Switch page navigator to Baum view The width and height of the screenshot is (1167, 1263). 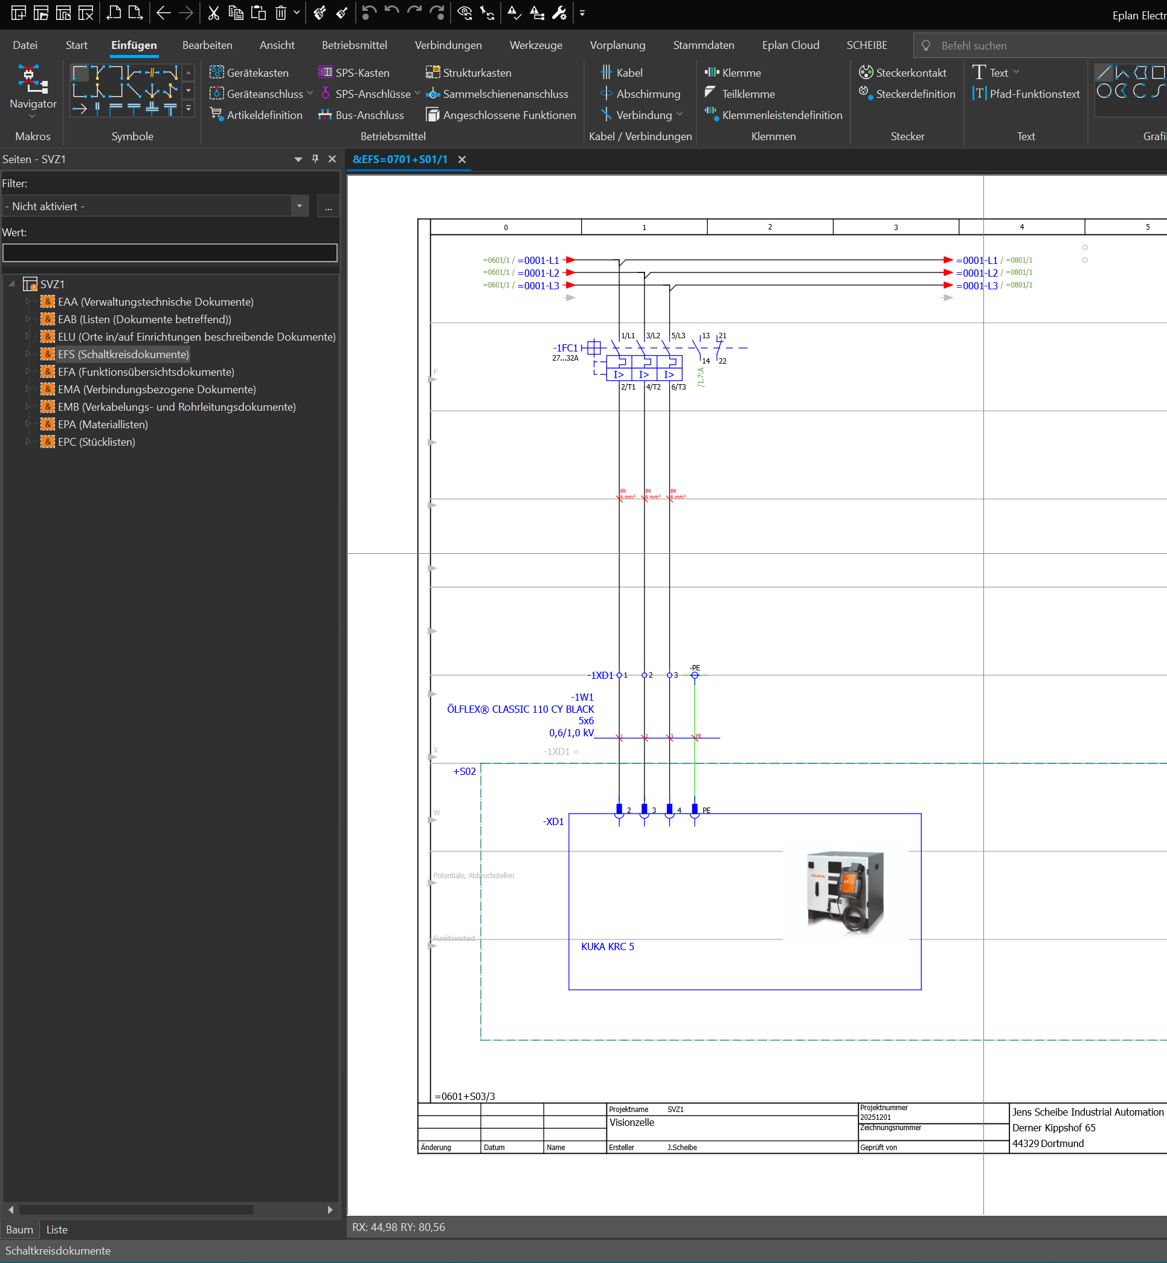[x=19, y=1229]
